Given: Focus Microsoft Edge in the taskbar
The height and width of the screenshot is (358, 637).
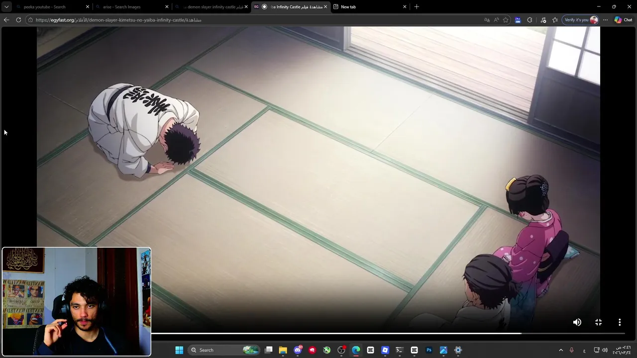Looking at the screenshot, I should pyautogui.click(x=356, y=350).
